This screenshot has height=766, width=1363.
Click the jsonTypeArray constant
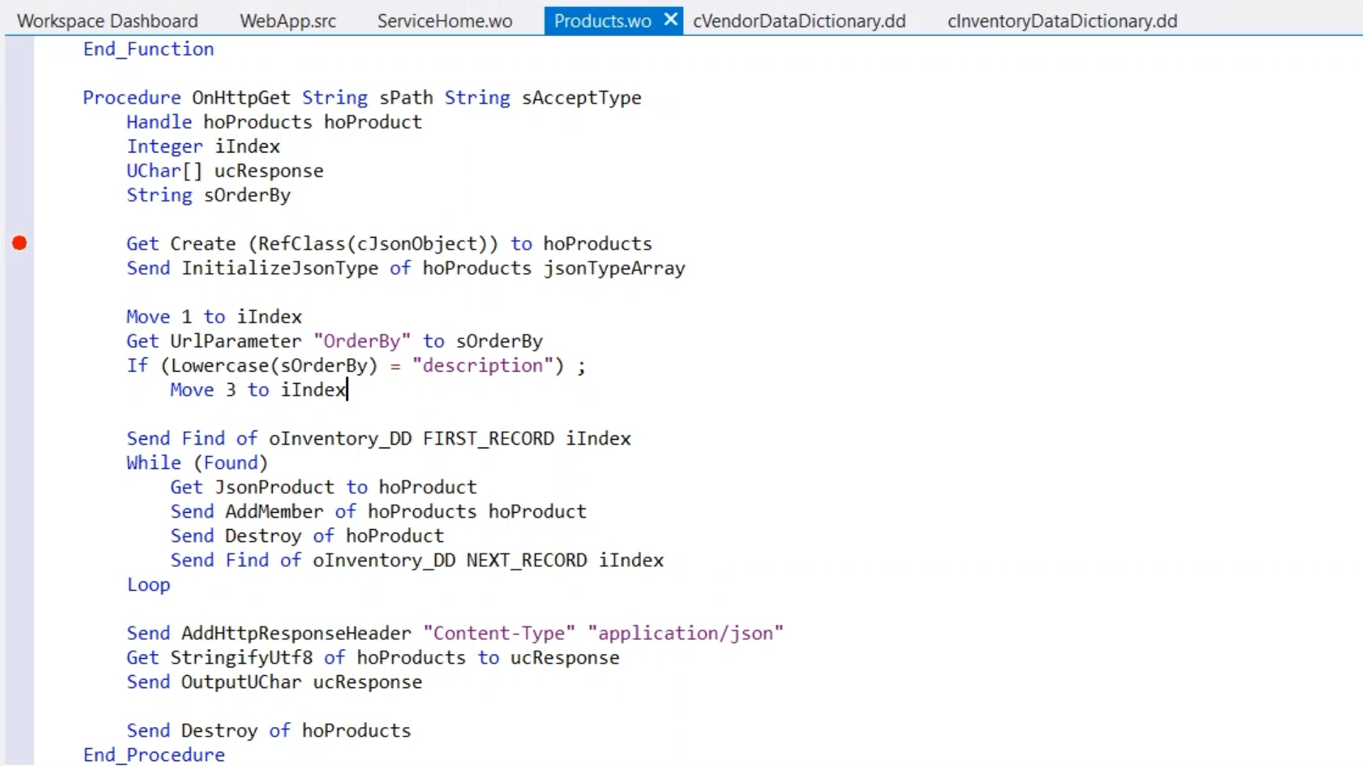[x=614, y=269]
